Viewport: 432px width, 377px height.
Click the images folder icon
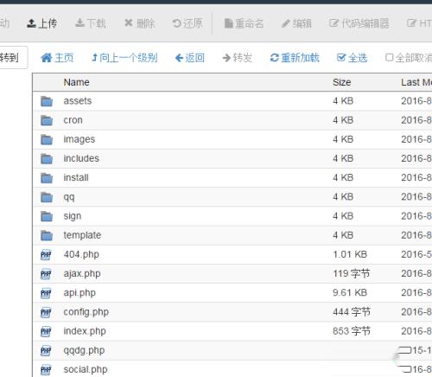pyautogui.click(x=47, y=139)
